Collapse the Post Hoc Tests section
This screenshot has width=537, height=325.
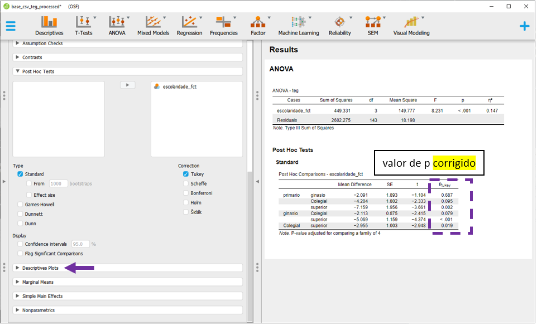click(38, 71)
